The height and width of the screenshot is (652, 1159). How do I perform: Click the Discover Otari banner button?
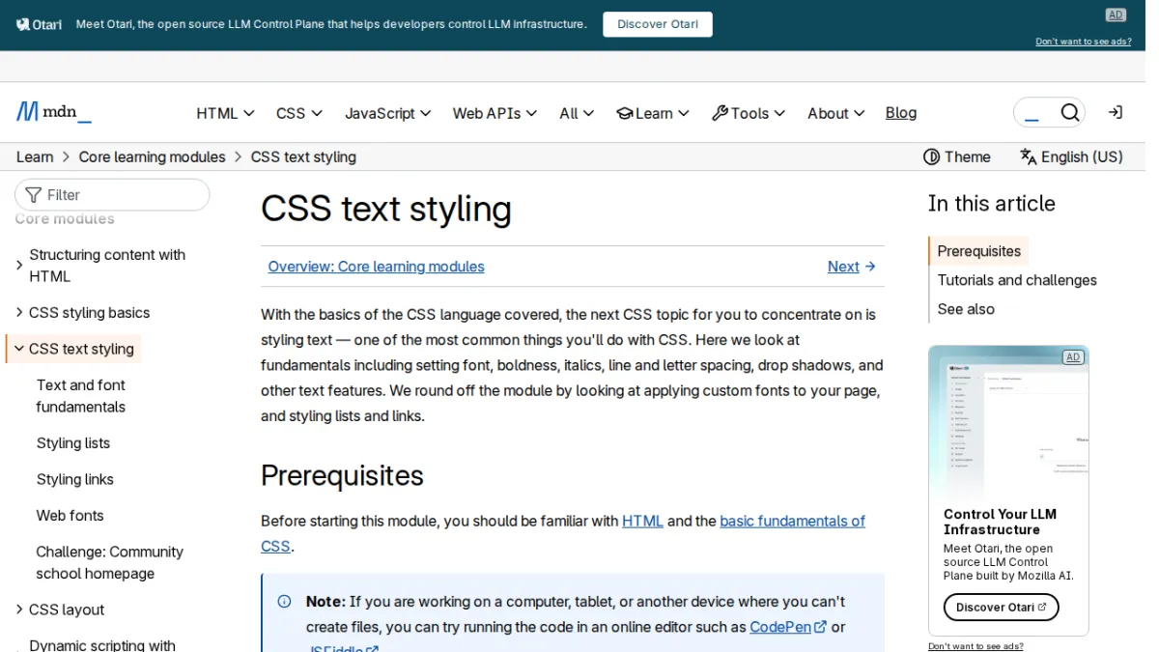tap(658, 24)
